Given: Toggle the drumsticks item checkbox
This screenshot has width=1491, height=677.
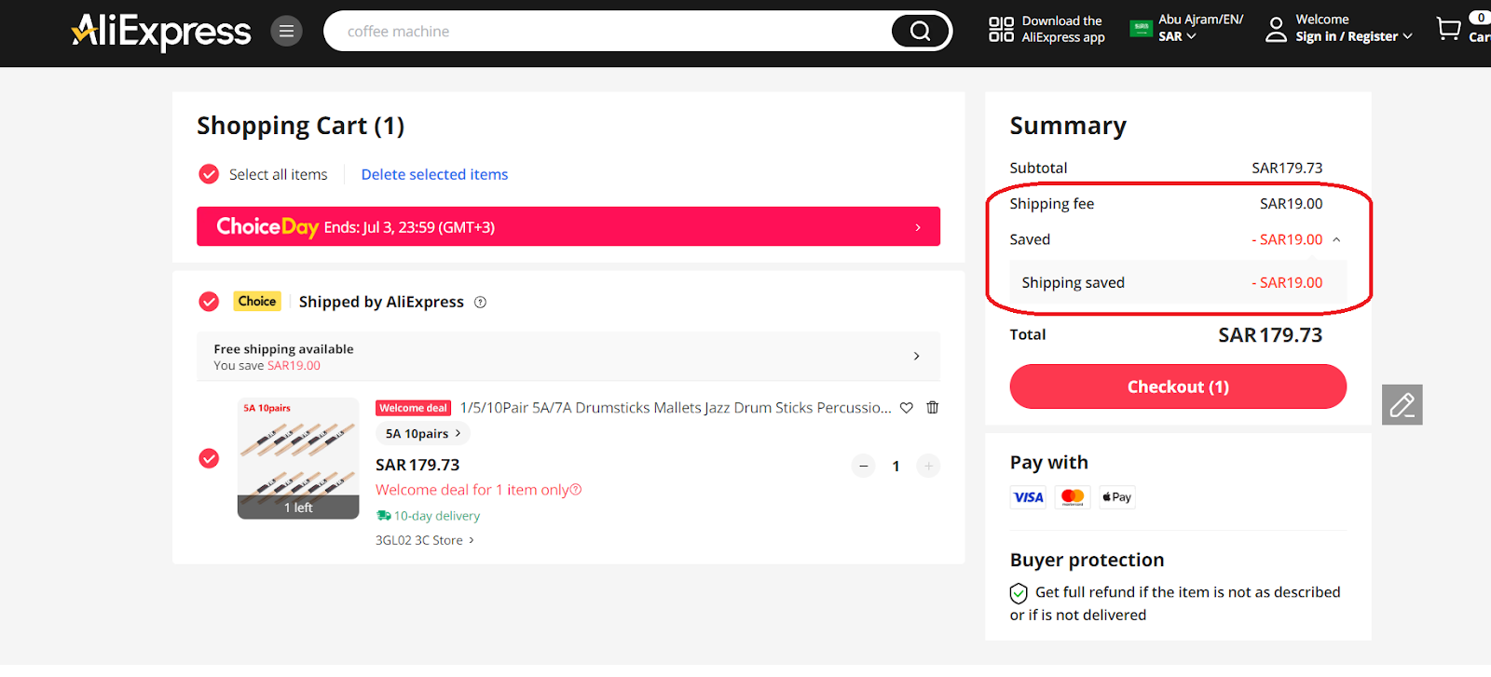Looking at the screenshot, I should point(209,458).
